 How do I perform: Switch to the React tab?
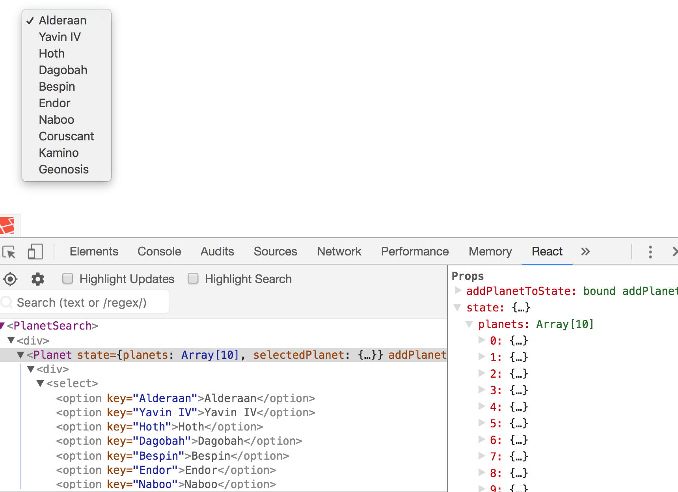click(547, 251)
